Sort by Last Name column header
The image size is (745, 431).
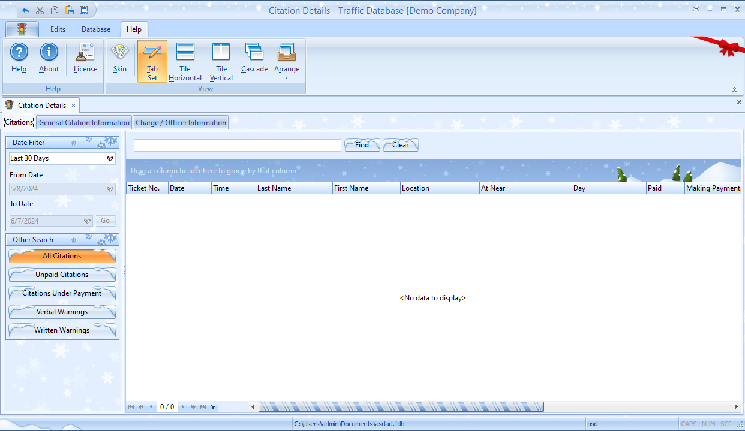point(294,188)
